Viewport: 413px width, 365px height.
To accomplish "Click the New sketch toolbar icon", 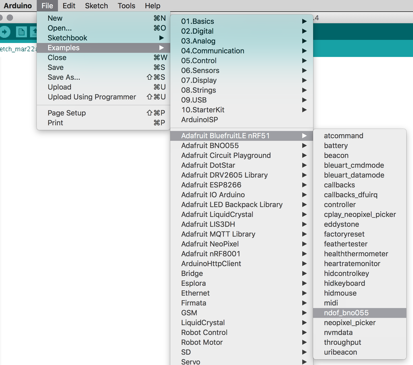I will pos(21,32).
